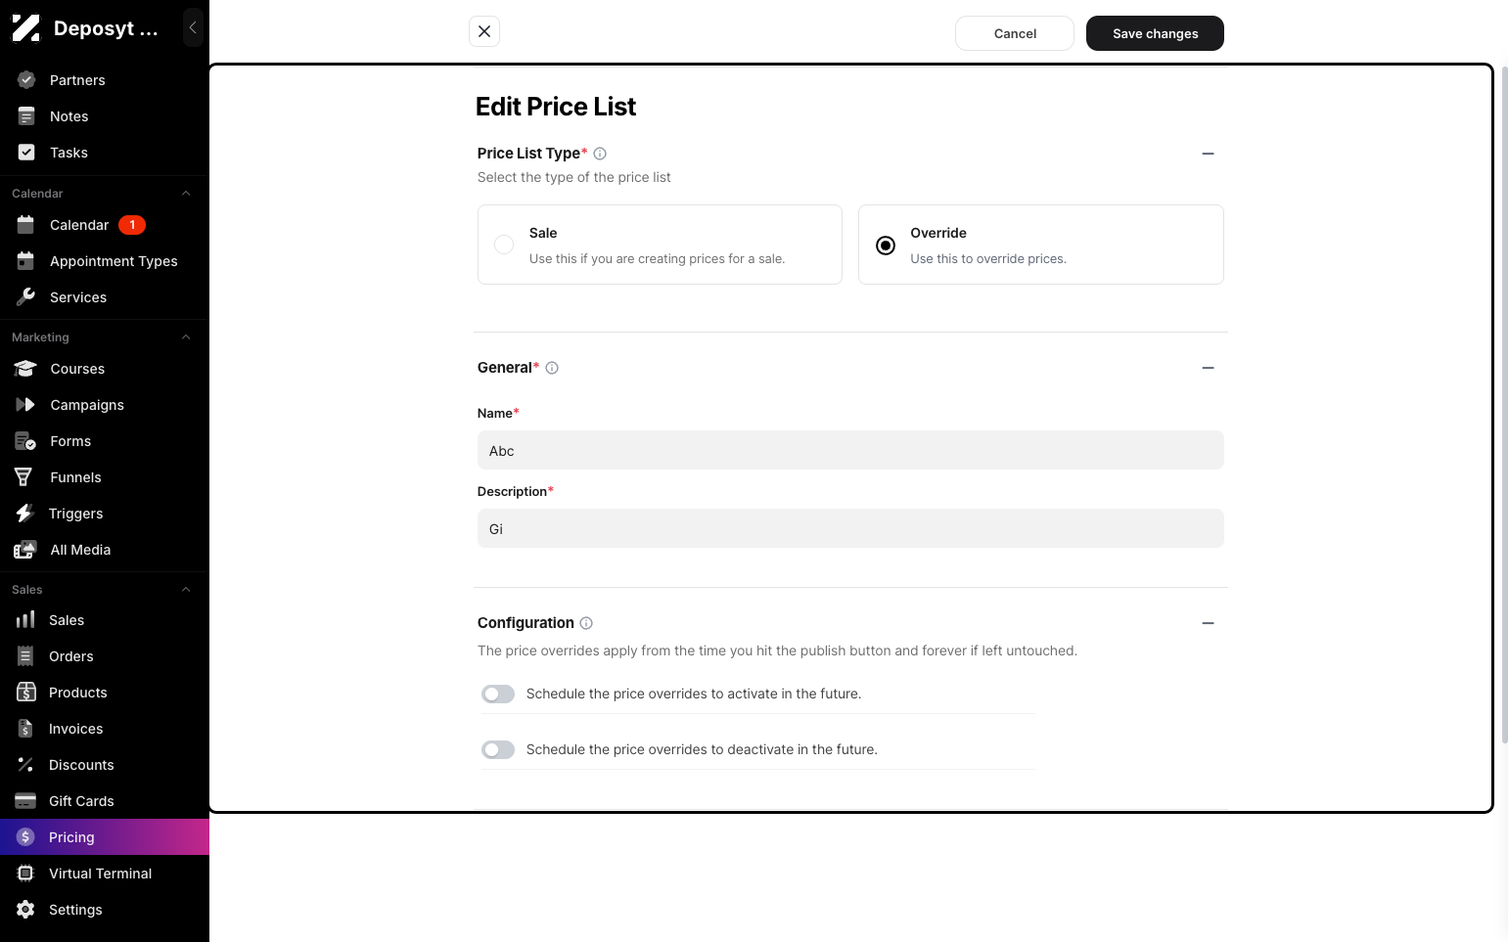Click the info icon beside Price List Type
The height and width of the screenshot is (942, 1508).
(600, 154)
